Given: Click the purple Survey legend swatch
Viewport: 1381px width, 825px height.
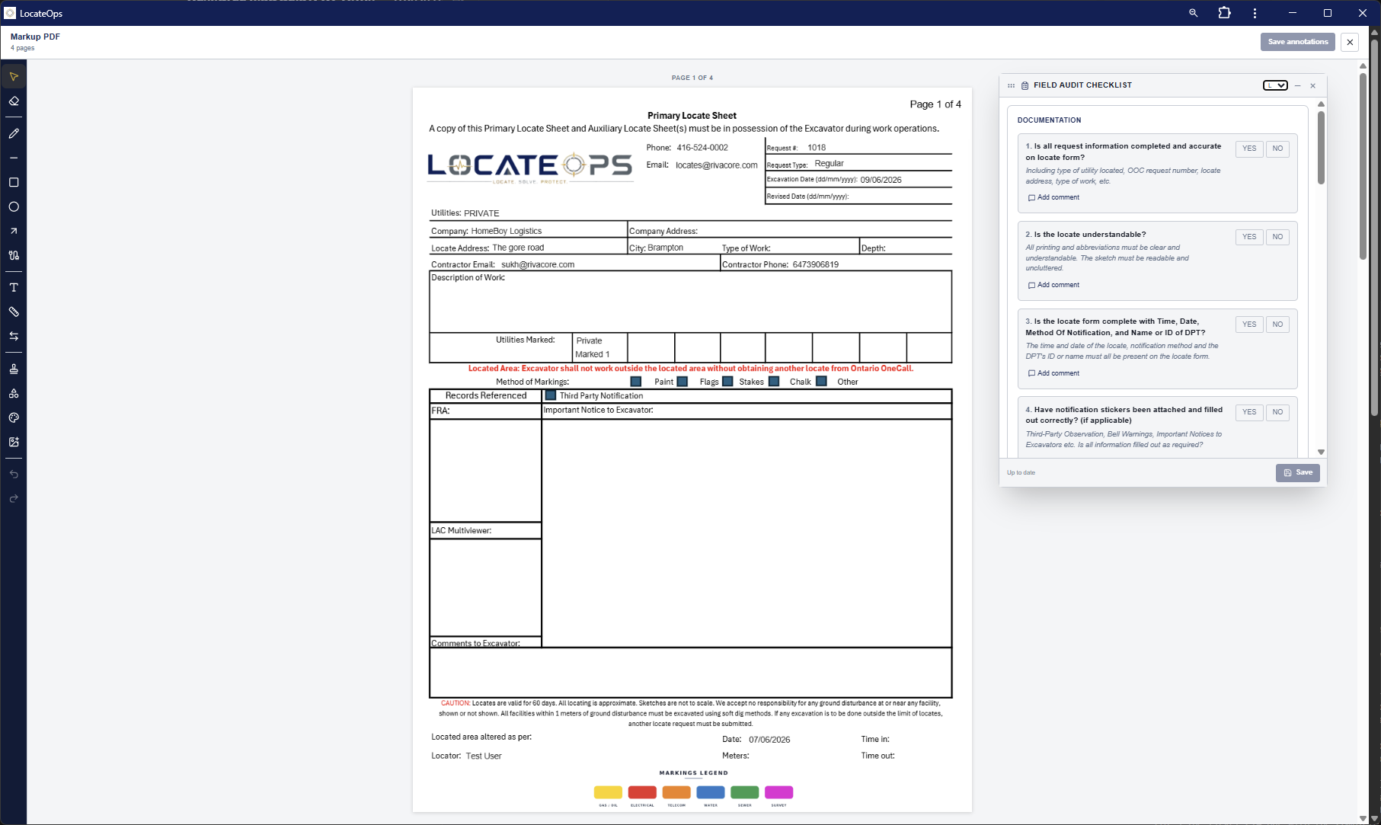Looking at the screenshot, I should pyautogui.click(x=778, y=792).
